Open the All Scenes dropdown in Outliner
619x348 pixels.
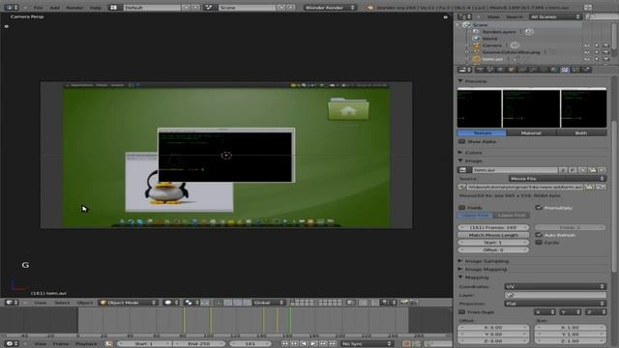(555, 16)
